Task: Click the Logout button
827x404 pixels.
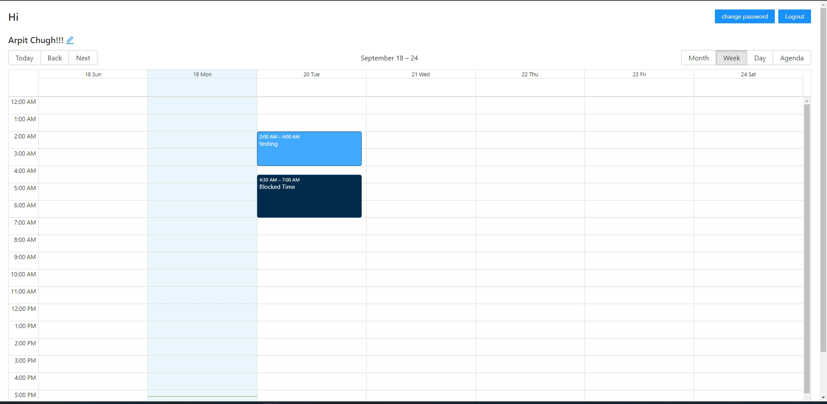Action: 794,16
